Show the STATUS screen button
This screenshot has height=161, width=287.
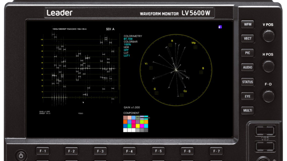click(248, 82)
